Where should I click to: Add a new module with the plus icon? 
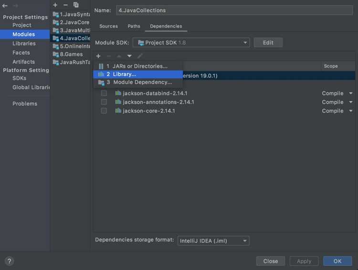[55, 5]
